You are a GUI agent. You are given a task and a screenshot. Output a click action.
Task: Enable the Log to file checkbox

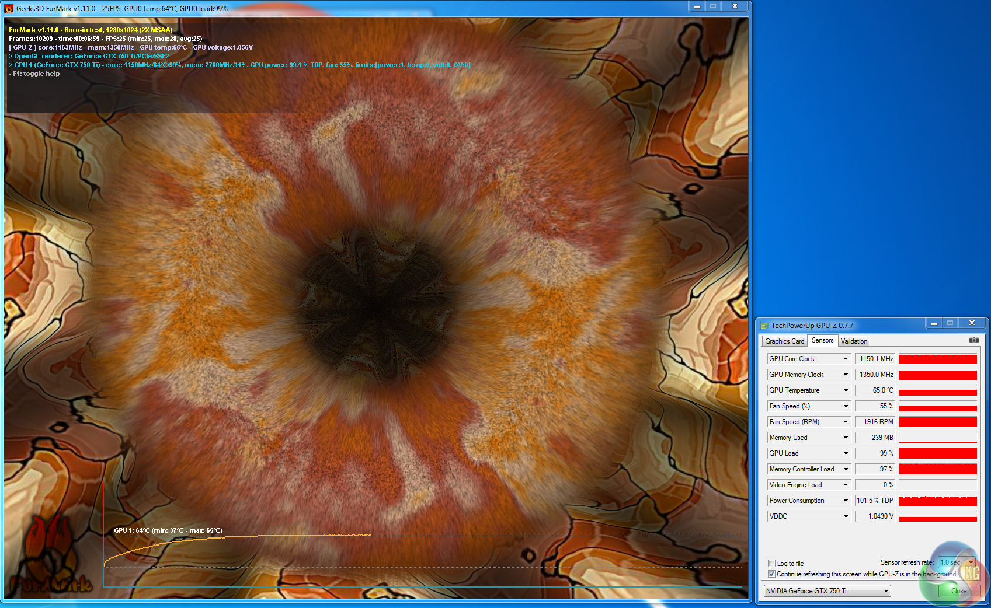coord(771,564)
